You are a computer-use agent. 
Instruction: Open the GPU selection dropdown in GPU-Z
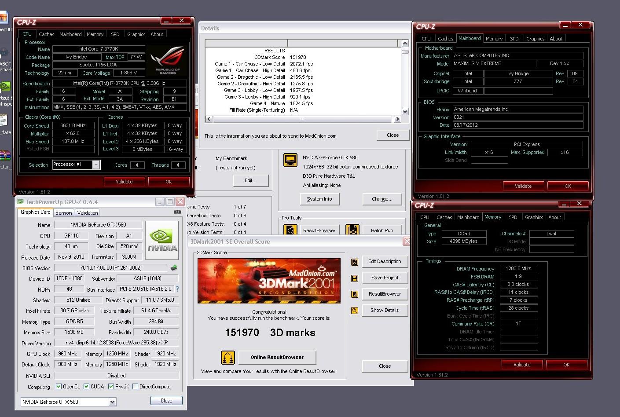pos(112,402)
